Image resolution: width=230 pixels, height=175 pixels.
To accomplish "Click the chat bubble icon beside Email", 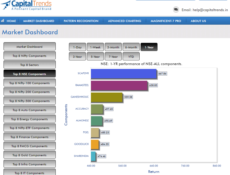I will [176, 10].
